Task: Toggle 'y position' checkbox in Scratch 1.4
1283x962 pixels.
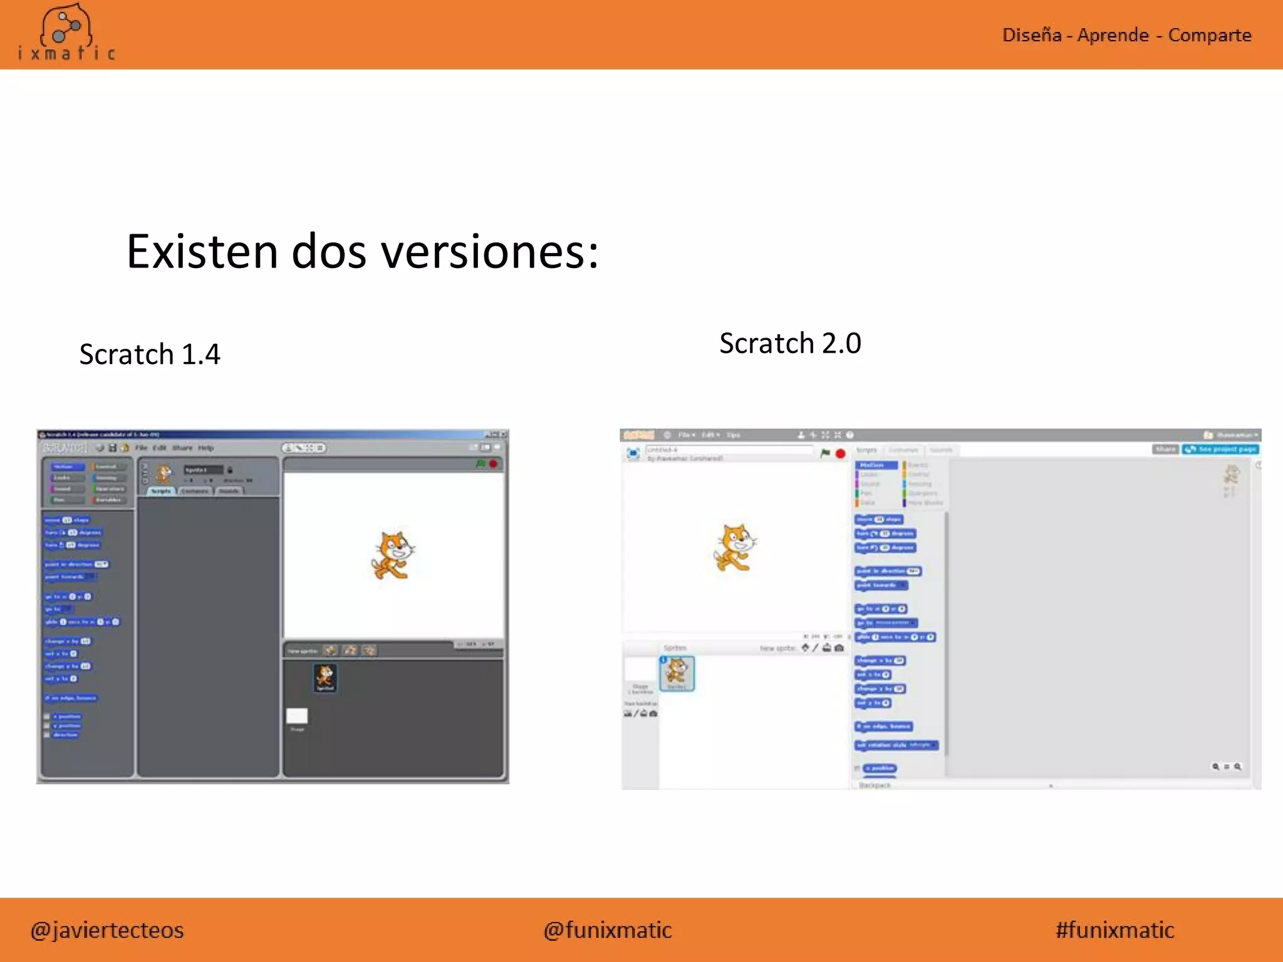Action: tap(47, 726)
